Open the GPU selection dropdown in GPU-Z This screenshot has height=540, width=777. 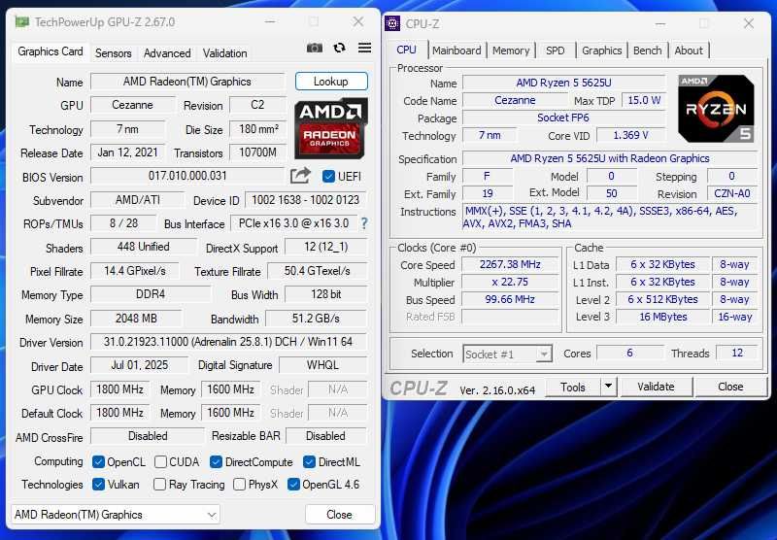[x=116, y=515]
